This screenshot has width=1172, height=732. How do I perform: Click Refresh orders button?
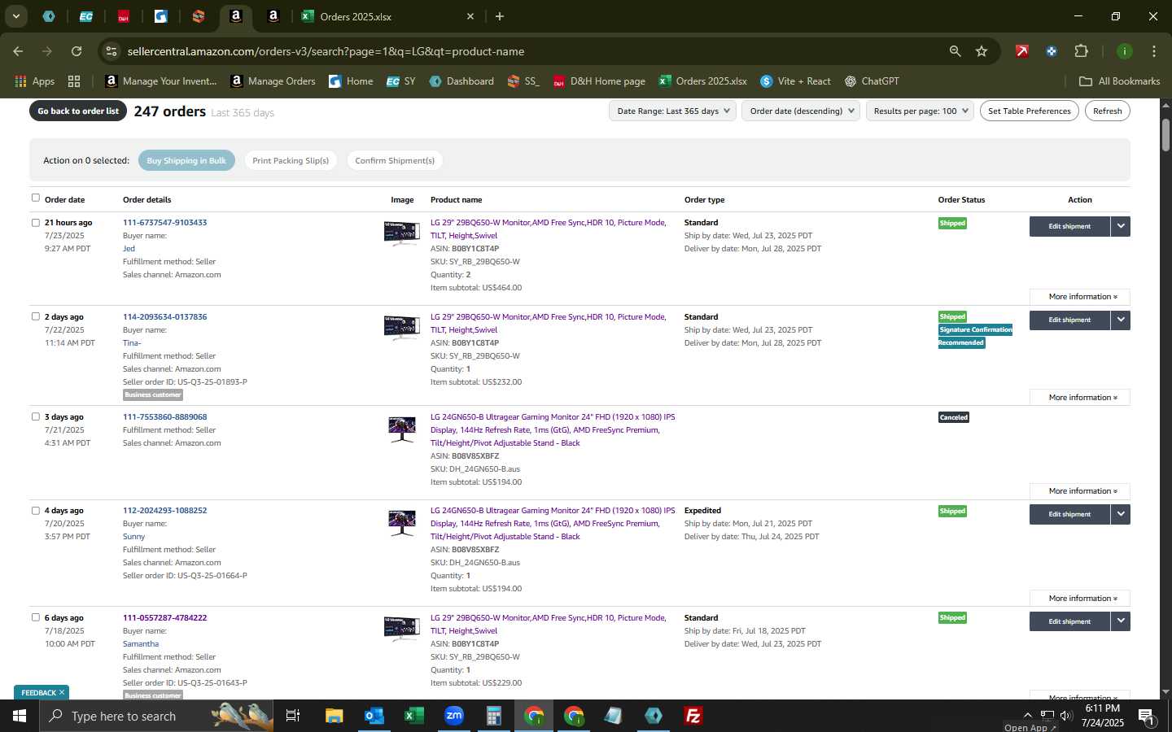point(1108,111)
